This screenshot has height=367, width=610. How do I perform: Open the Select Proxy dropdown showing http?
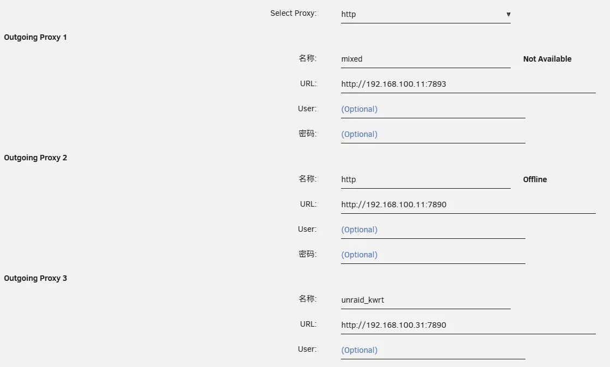[x=424, y=14]
